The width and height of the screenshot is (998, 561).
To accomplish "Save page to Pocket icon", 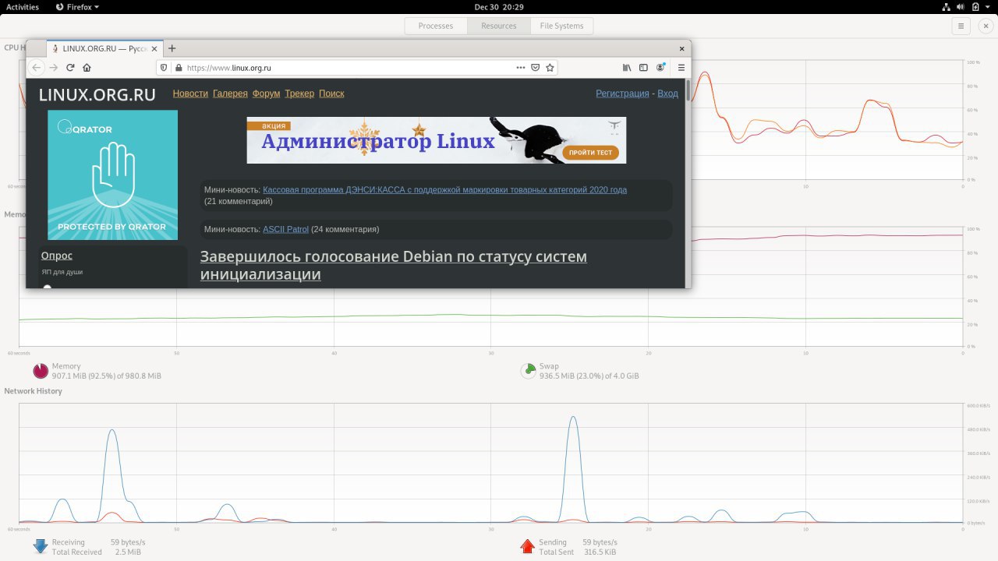I will (x=536, y=68).
